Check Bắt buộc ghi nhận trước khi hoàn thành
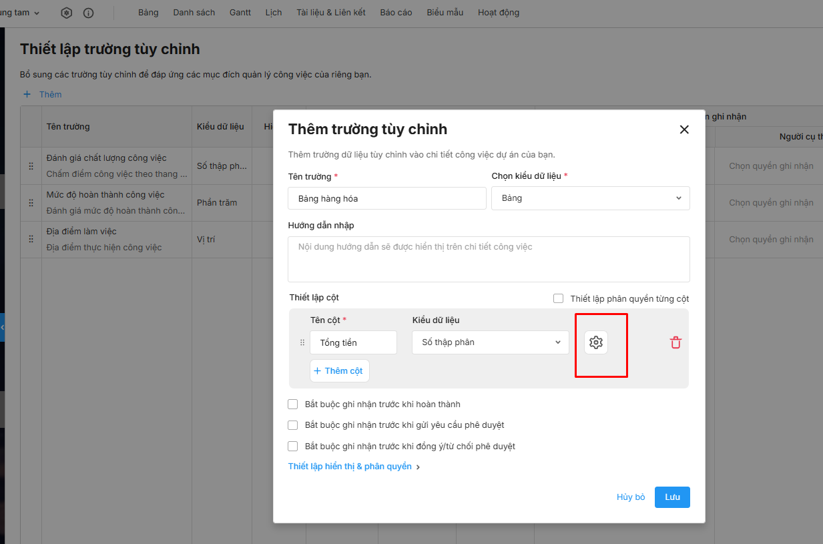This screenshot has width=823, height=544. (292, 404)
